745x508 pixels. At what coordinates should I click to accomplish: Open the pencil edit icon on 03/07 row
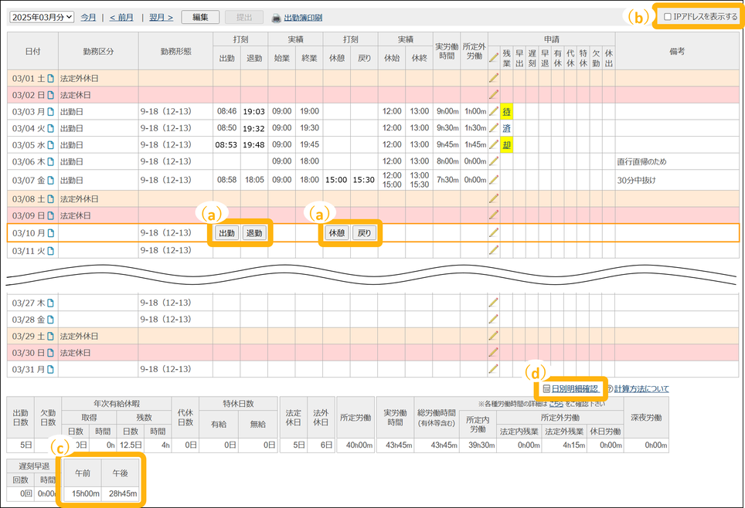494,179
